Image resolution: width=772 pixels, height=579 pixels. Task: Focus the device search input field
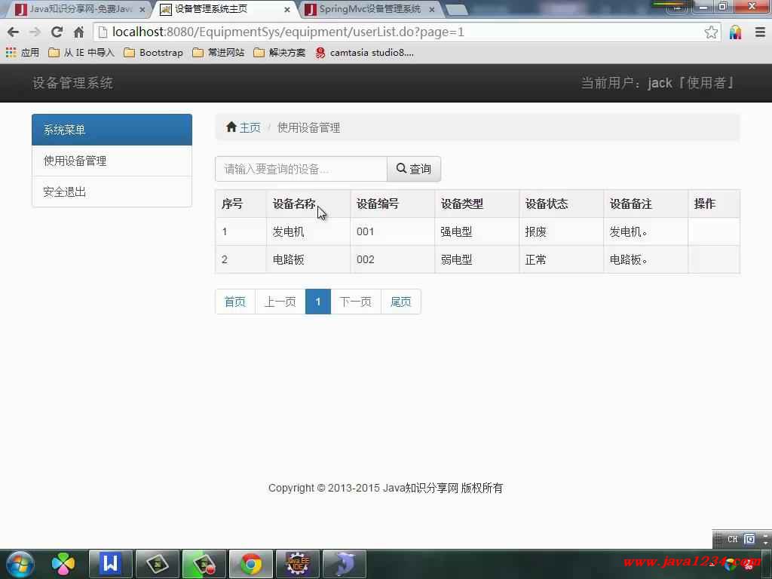click(301, 169)
